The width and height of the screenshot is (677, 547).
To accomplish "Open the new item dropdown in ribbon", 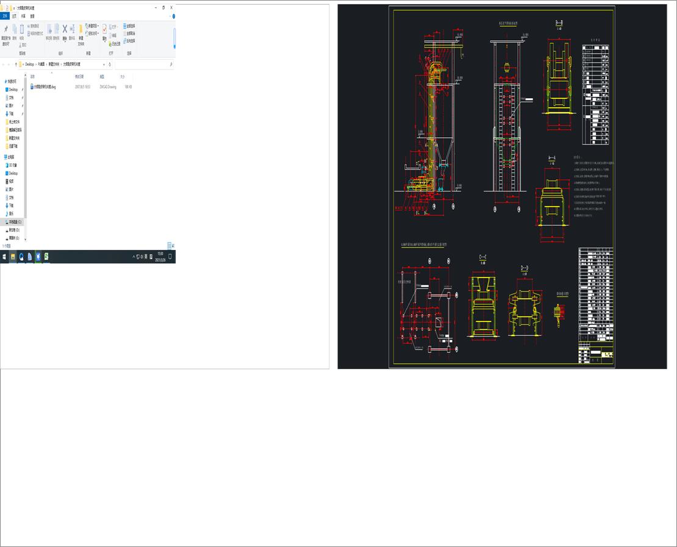I will pos(92,26).
